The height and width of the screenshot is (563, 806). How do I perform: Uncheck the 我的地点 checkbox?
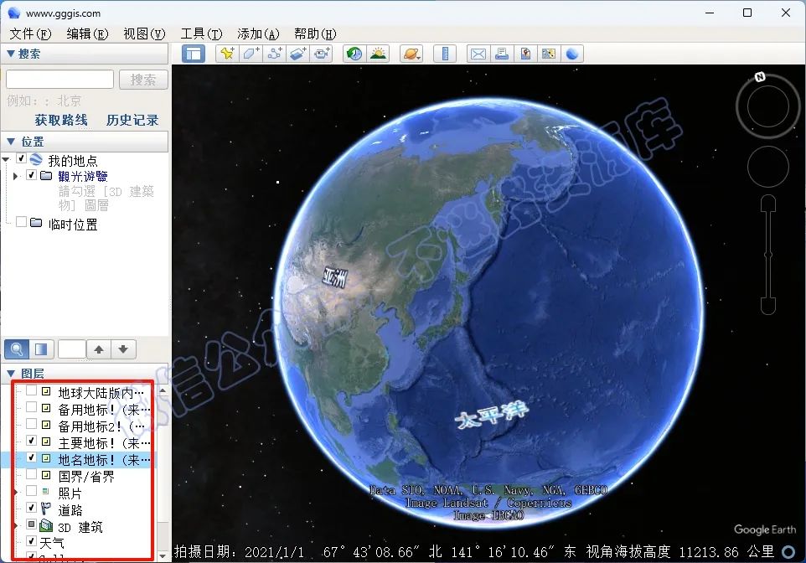(x=22, y=158)
